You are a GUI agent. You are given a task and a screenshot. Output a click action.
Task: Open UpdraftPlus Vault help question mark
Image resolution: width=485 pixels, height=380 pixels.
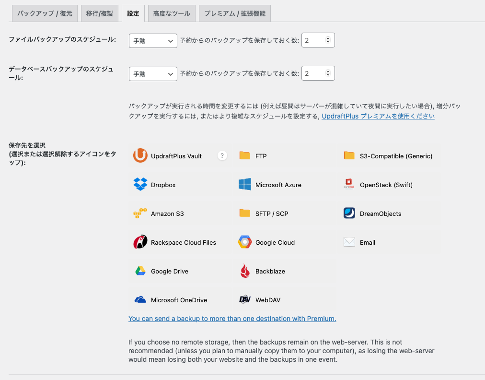pos(222,155)
